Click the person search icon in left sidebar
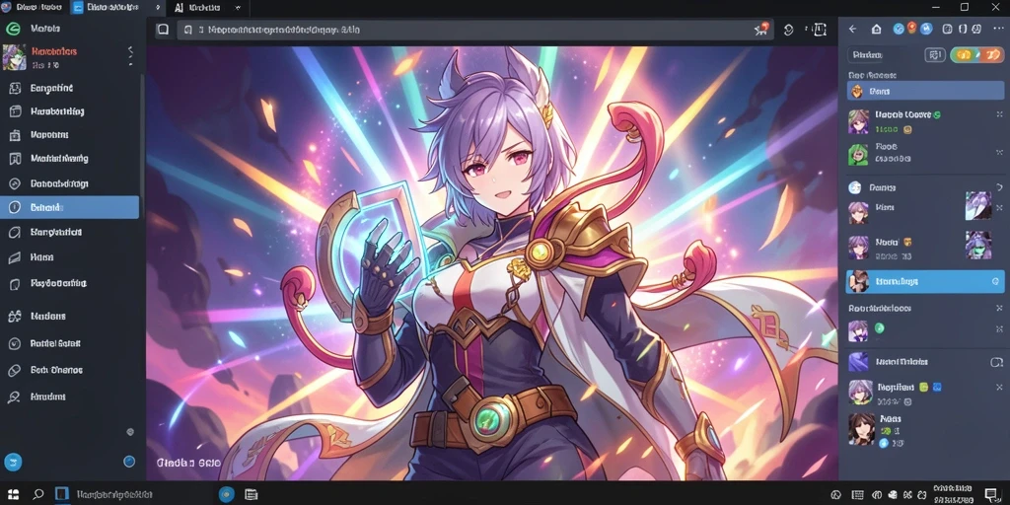The height and width of the screenshot is (505, 1010). click(x=14, y=397)
